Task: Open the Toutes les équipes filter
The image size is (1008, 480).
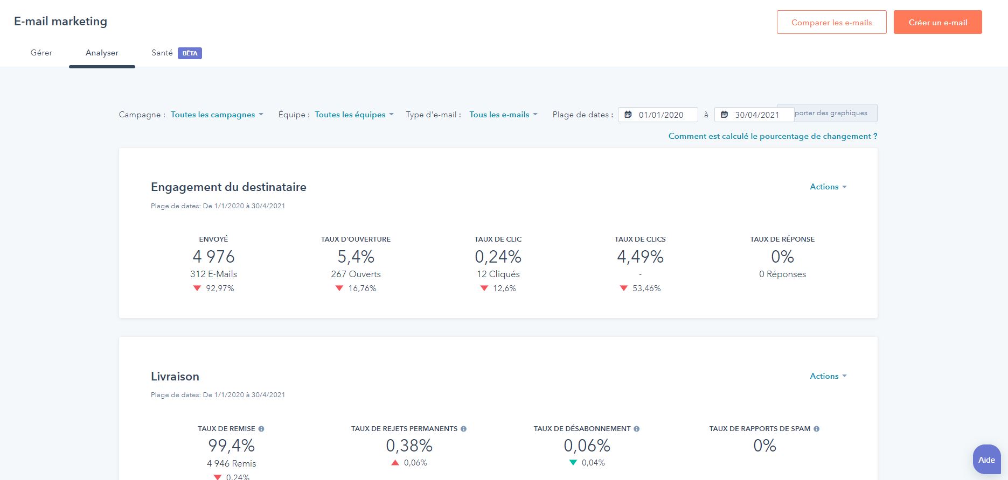Action: (354, 115)
